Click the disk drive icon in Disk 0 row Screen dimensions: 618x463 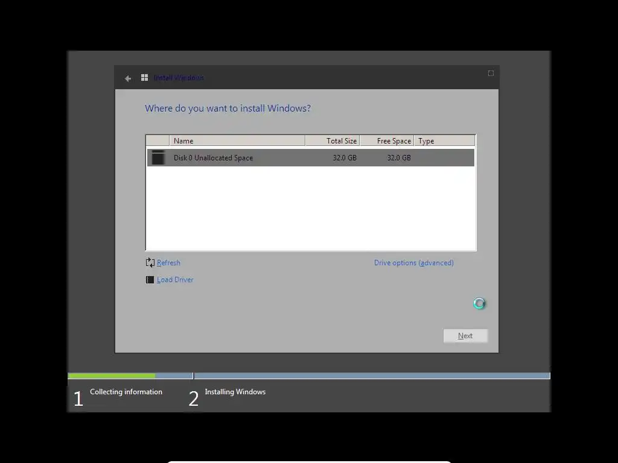tap(158, 157)
